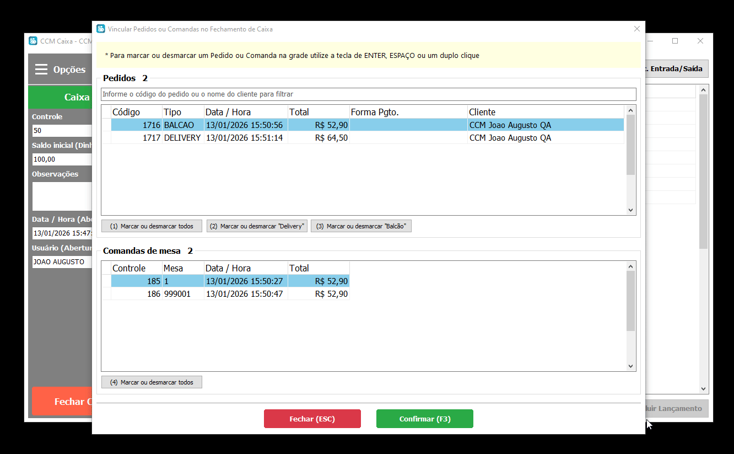Viewport: 734px width, 454px height.
Task: Toggle mark cell for comanda 186
Action: click(x=106, y=294)
